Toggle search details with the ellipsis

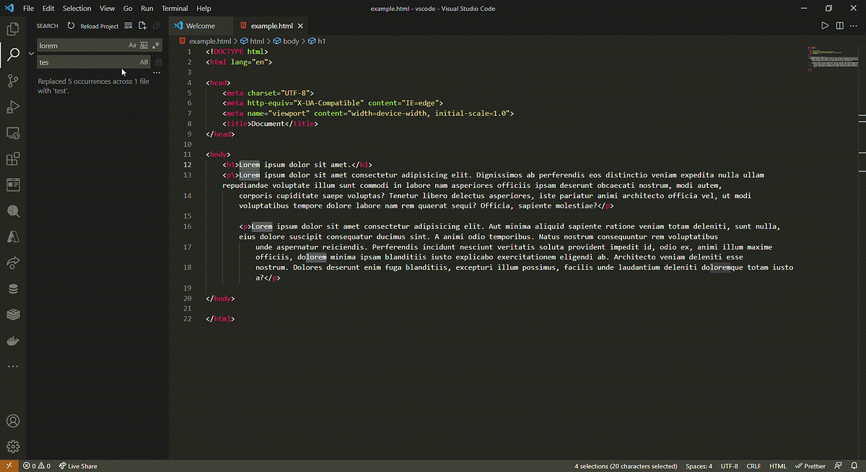point(156,72)
